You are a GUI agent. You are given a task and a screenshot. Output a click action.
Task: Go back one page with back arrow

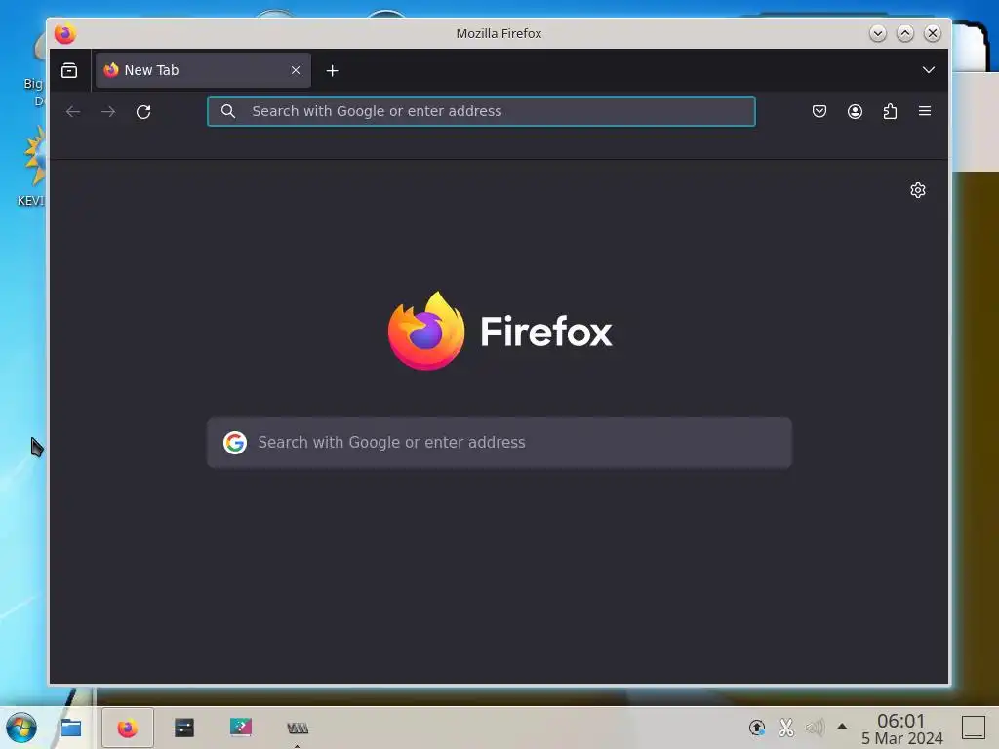click(x=73, y=111)
